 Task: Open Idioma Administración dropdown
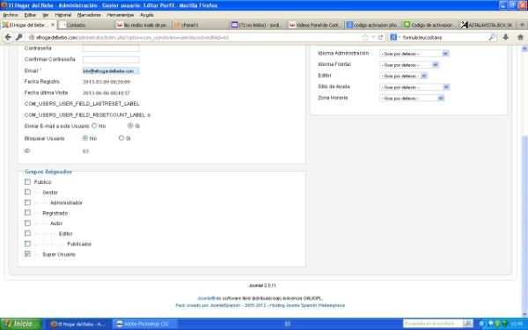[414, 54]
